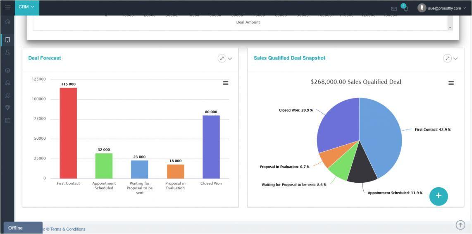
Task: View notifications via the bell icon
Action: coord(405,9)
